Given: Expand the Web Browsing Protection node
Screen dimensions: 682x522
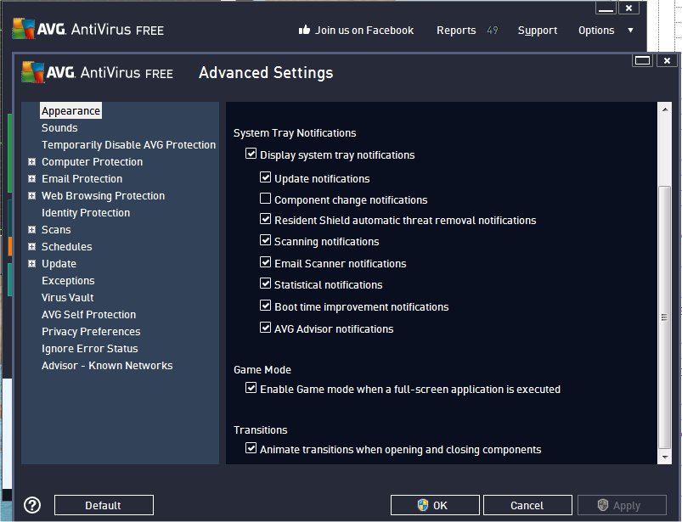Looking at the screenshot, I should click(31, 195).
